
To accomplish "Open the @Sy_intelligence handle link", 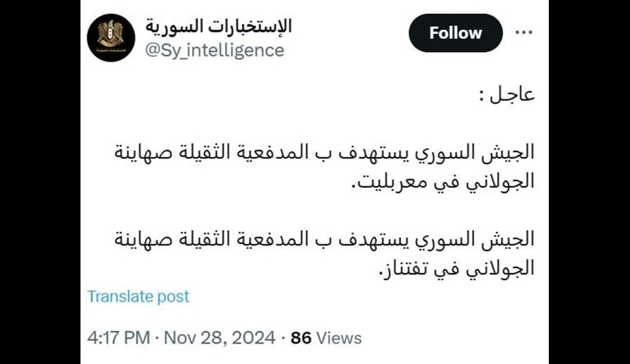I will tap(215, 50).
